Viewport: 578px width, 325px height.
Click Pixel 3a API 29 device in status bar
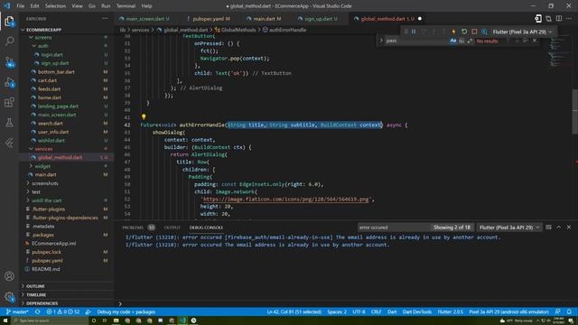point(508,311)
